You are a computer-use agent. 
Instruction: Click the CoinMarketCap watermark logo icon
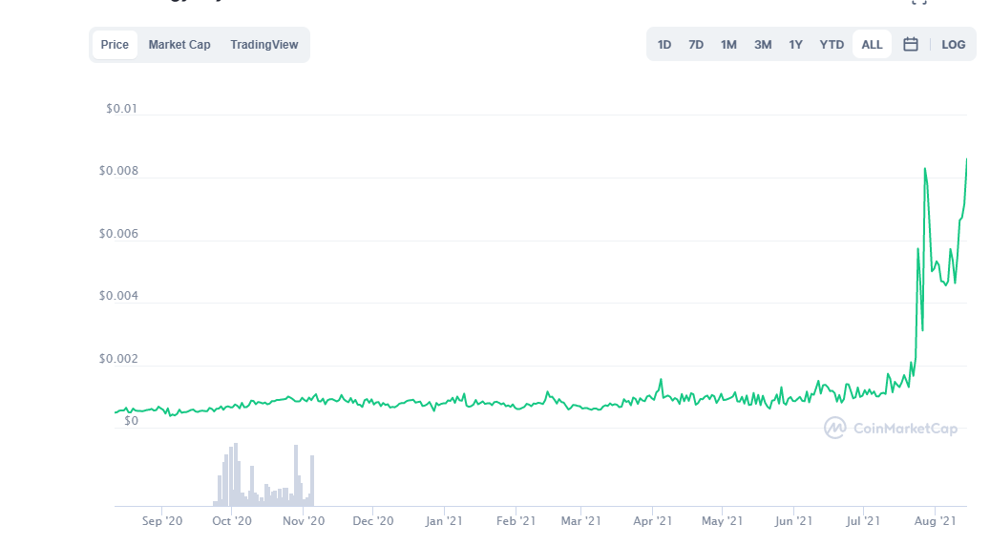pyautogui.click(x=834, y=428)
